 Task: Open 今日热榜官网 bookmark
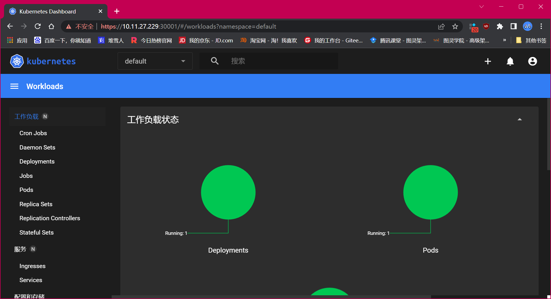tap(152, 40)
